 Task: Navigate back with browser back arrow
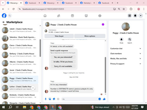click(3, 9)
